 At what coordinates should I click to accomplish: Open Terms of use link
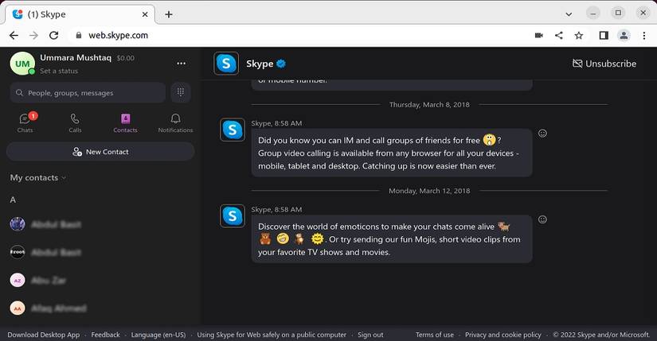(x=435, y=335)
